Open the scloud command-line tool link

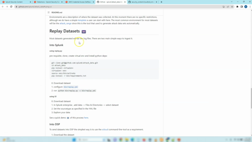point(105,130)
